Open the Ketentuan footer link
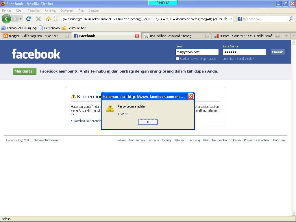The height and width of the screenshot is (222, 296). click(263, 140)
